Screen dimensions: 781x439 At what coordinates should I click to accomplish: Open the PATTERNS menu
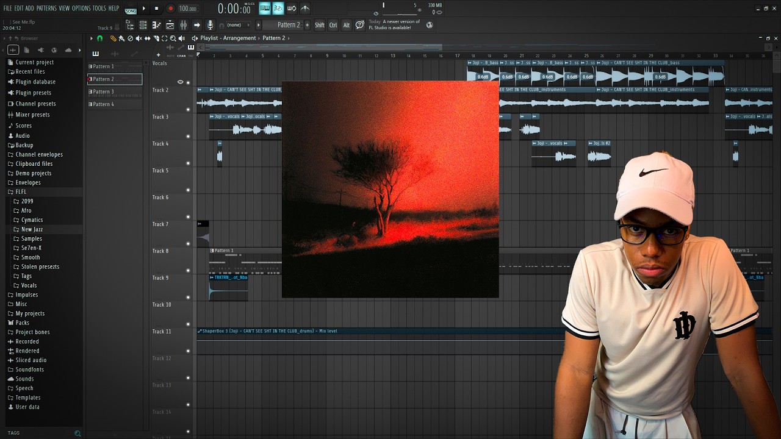(46, 8)
